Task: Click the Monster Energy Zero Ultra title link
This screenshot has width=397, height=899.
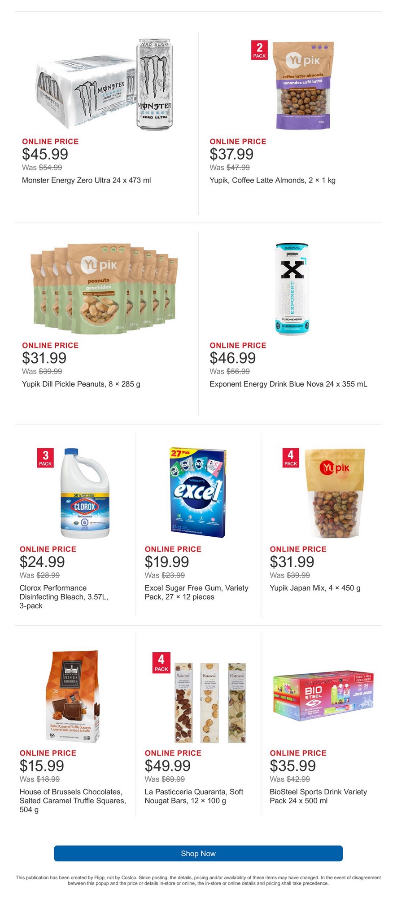Action: [x=87, y=180]
